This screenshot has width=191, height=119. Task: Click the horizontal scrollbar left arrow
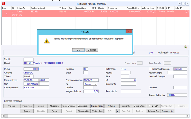3,116
